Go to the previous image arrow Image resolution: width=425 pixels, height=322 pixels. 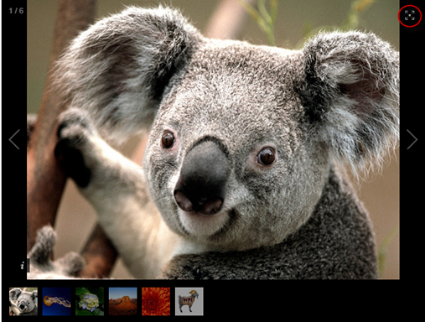click(x=14, y=139)
